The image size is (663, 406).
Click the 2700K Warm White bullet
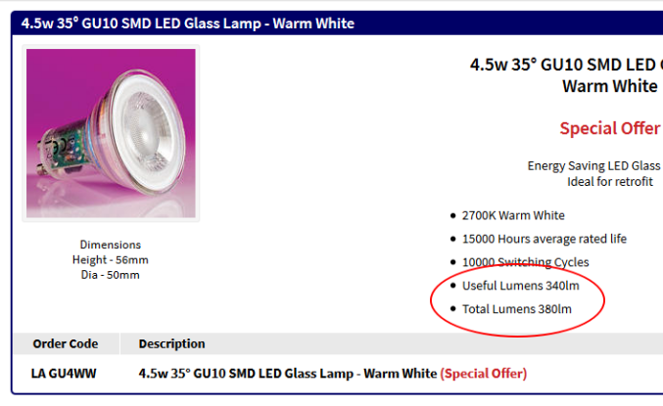tap(512, 215)
